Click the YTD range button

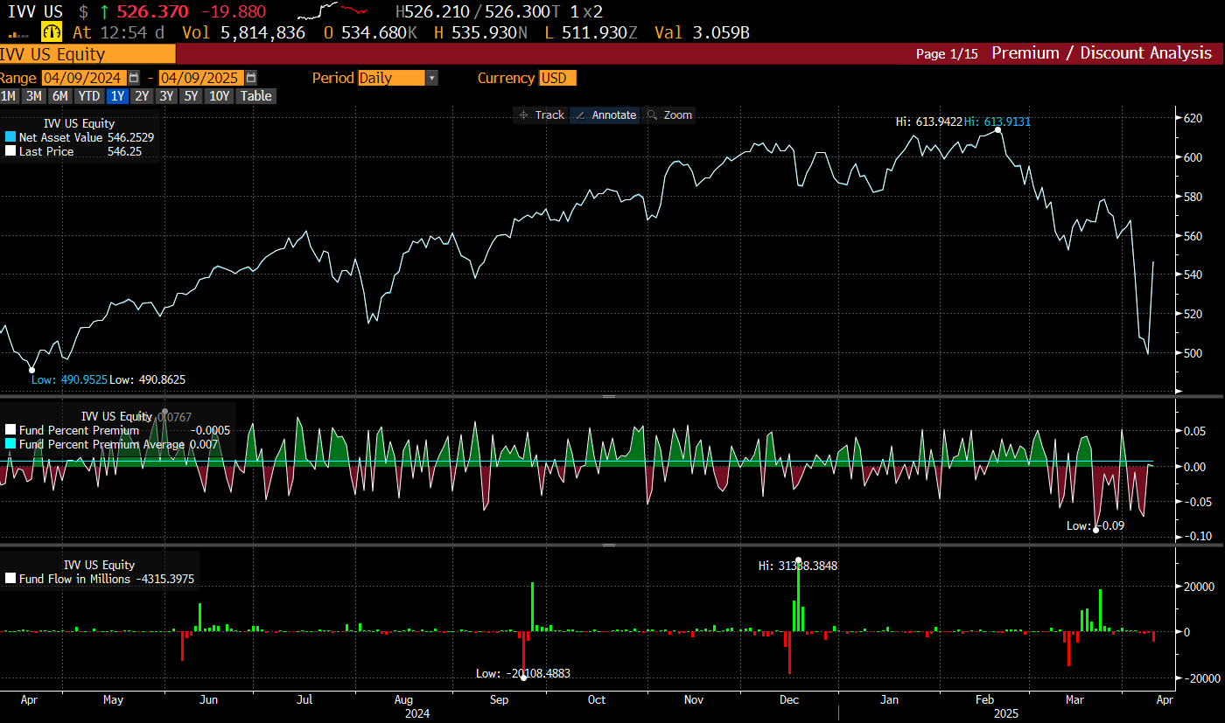pos(87,96)
